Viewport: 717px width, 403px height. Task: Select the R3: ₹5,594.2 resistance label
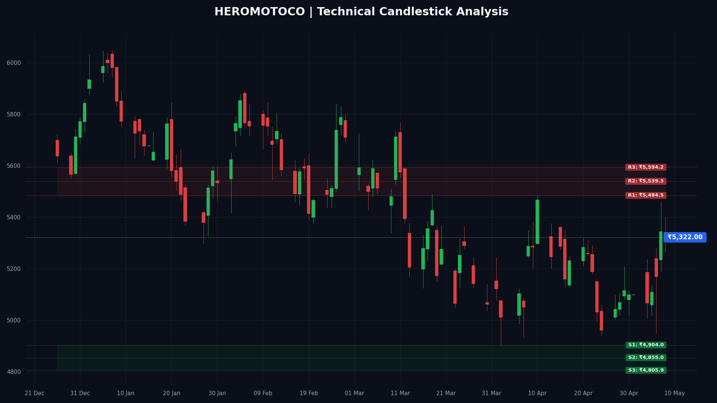(646, 167)
